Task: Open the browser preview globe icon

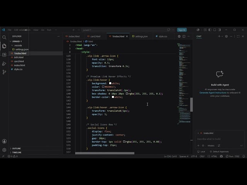Action: coord(179,36)
